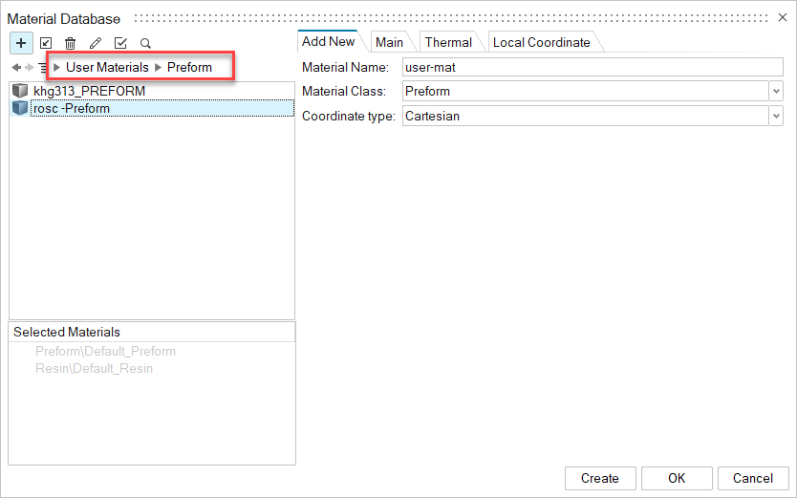This screenshot has width=797, height=498.
Task: Switch to the Main tab
Action: pyautogui.click(x=389, y=42)
